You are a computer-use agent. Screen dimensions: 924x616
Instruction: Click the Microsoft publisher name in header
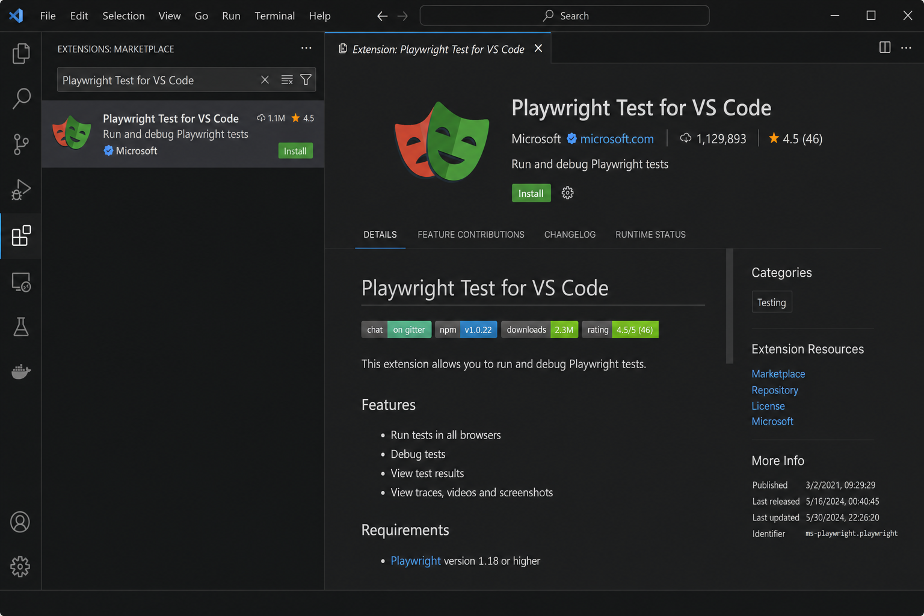click(536, 139)
